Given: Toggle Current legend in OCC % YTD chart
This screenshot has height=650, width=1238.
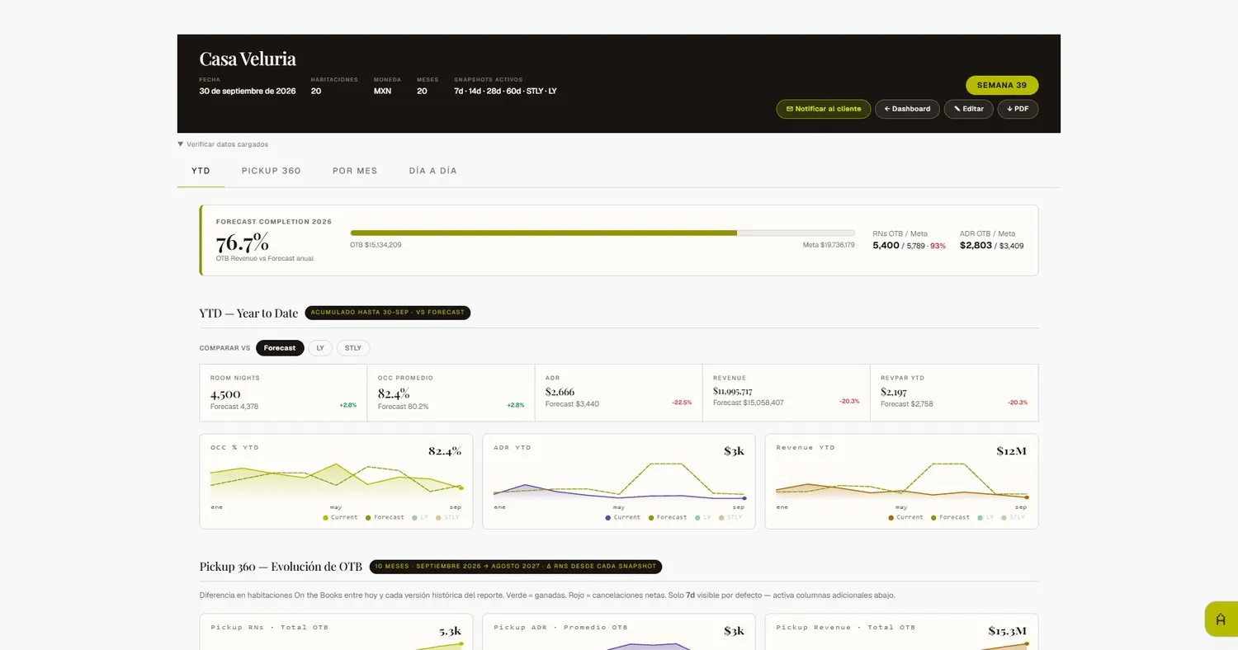Looking at the screenshot, I should (340, 517).
